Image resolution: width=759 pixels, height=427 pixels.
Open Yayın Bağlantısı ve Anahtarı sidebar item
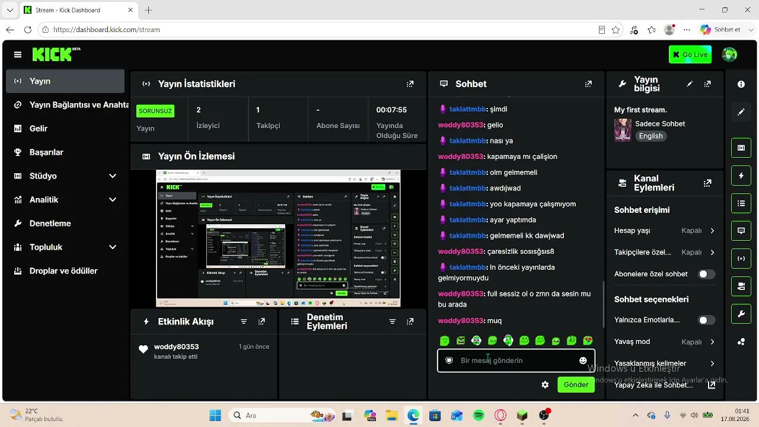pyautogui.click(x=65, y=105)
